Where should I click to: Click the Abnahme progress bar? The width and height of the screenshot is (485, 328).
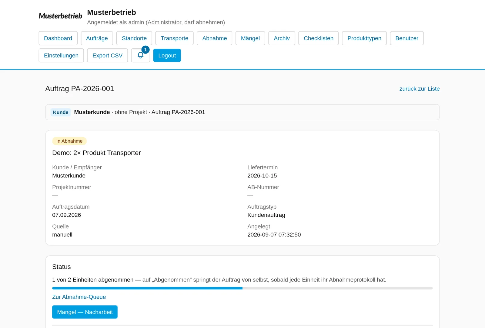pyautogui.click(x=242, y=288)
